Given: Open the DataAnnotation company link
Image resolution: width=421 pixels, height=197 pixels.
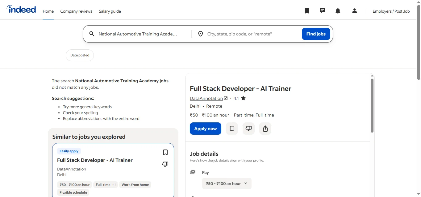Looking at the screenshot, I should coord(206,98).
